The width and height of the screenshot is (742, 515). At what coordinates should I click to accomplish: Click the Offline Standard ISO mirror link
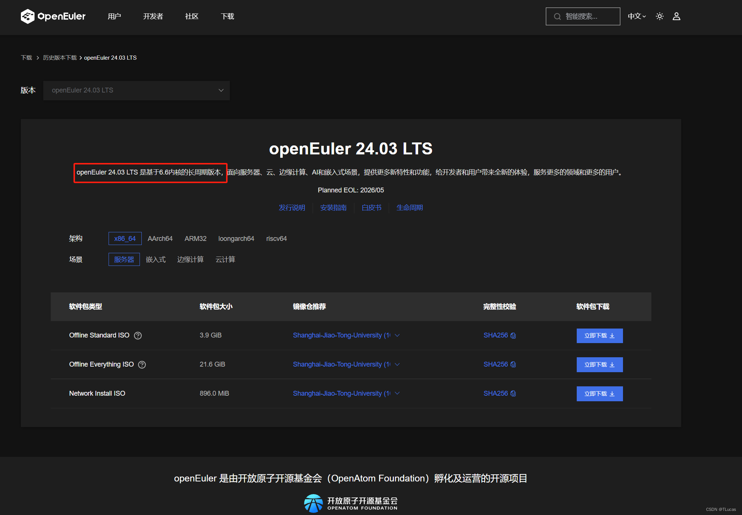342,335
